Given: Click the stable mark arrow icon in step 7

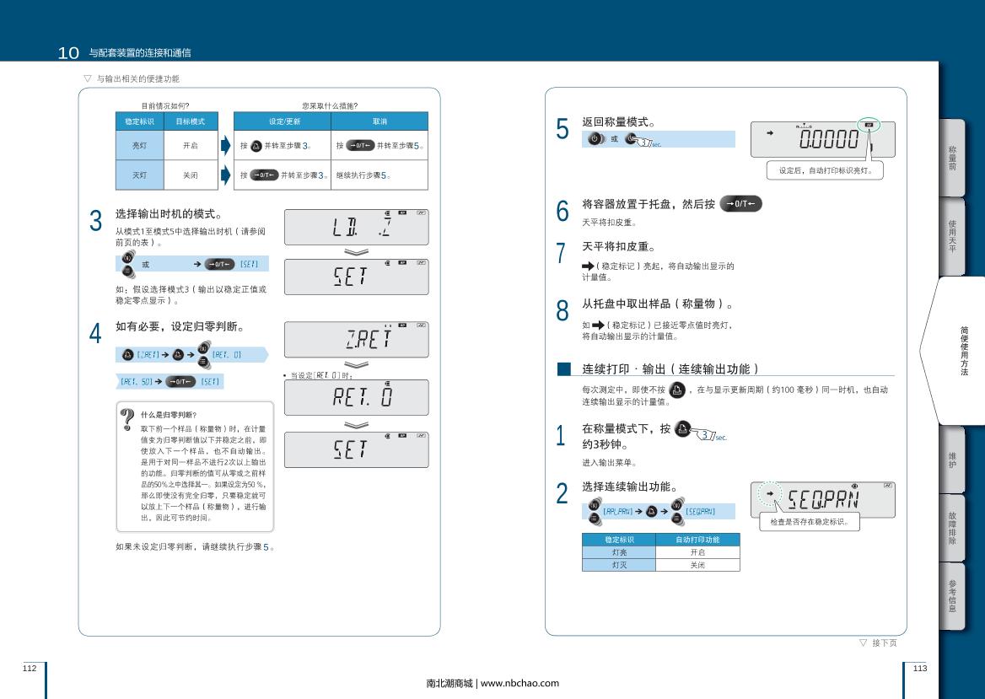Looking at the screenshot, I should tap(588, 266).
